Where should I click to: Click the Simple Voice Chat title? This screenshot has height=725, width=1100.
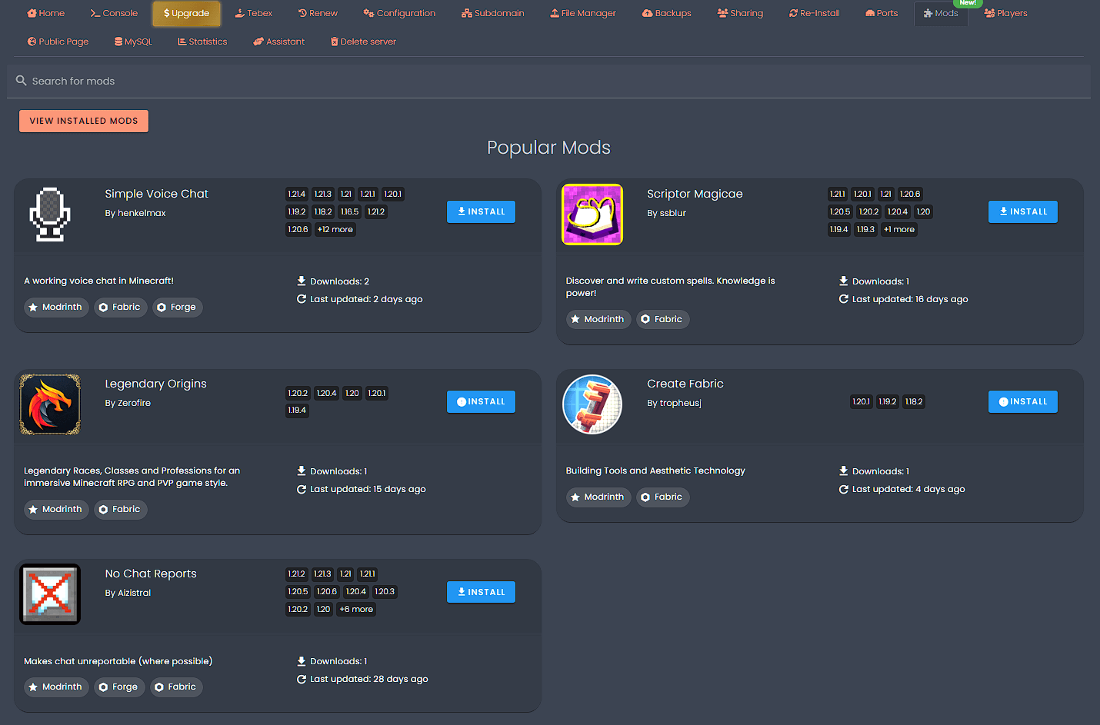pyautogui.click(x=157, y=194)
